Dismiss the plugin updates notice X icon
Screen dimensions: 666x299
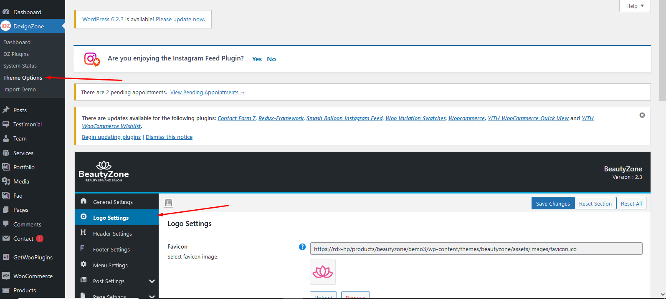point(642,115)
